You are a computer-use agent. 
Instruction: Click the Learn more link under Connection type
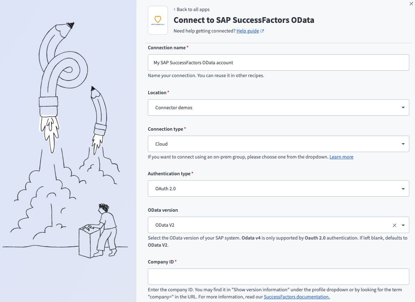[341, 157]
